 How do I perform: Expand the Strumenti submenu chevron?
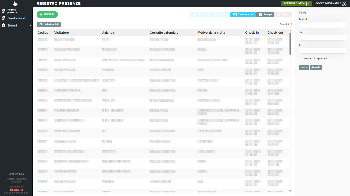30,26
